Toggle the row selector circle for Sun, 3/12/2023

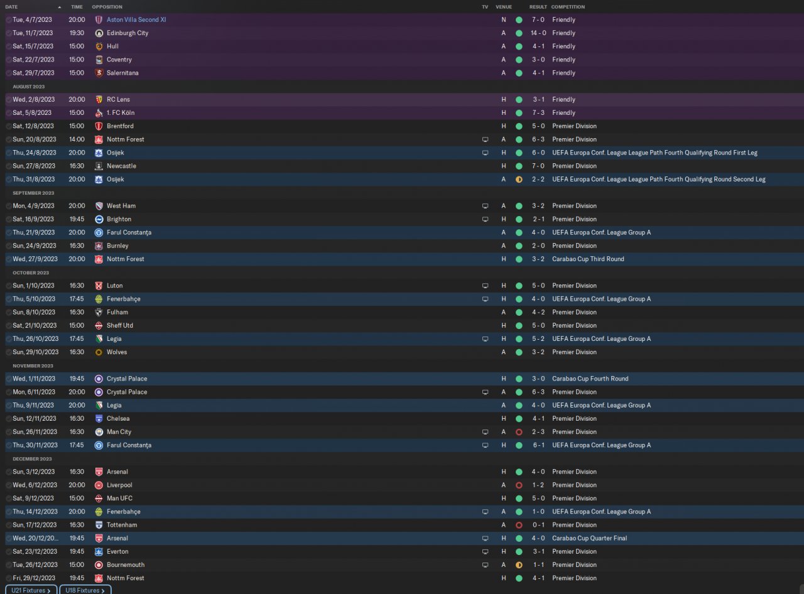tap(9, 472)
